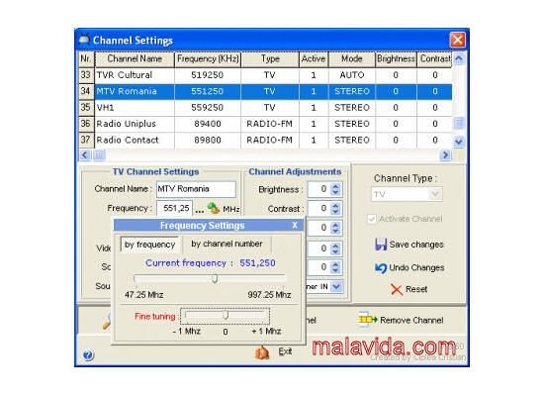Viewport: 544px width, 396px height.
Task: Close the Frequency Settings popup
Action: click(295, 225)
